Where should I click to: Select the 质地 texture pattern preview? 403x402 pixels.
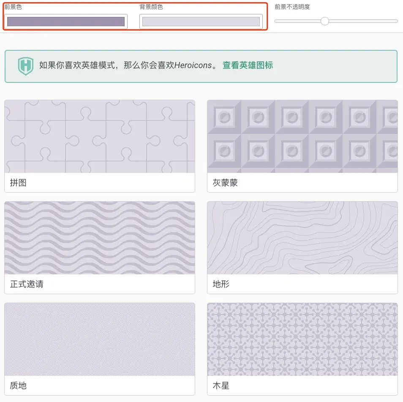[100, 339]
